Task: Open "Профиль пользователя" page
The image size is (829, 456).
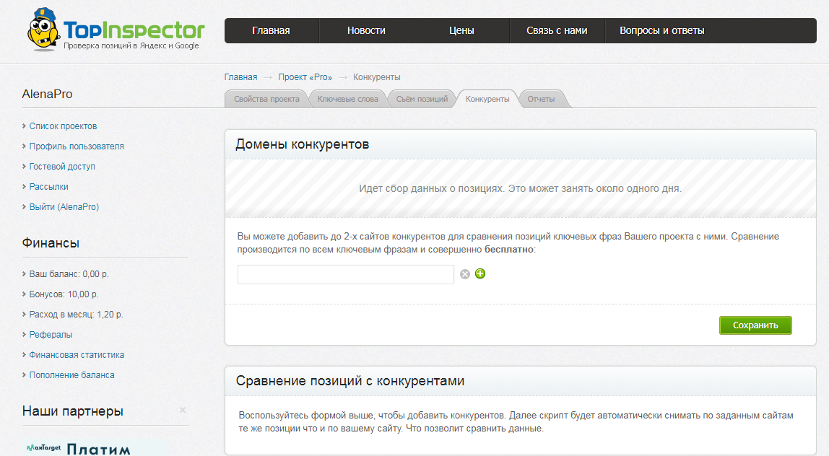Action: 77,146
